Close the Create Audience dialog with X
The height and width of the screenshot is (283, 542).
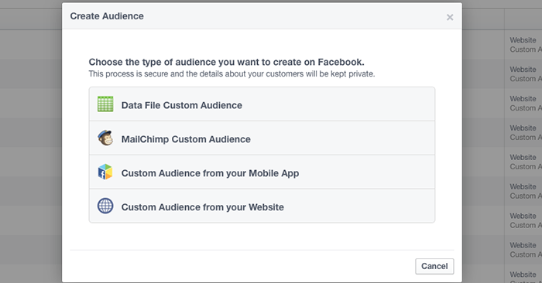pos(450,17)
